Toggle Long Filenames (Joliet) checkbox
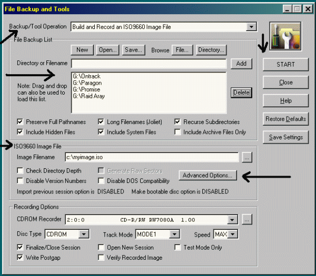The image size is (316, 276). coord(101,122)
